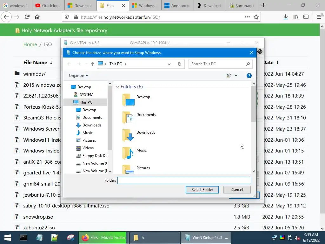Open a new Firefox tab with plus
Image resolution: width=325 pixels, height=244 pixels.
[263, 5]
